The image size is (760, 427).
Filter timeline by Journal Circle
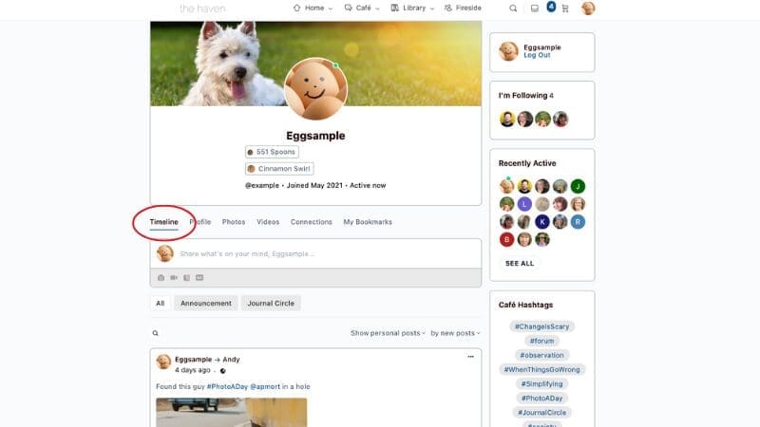coord(272,304)
